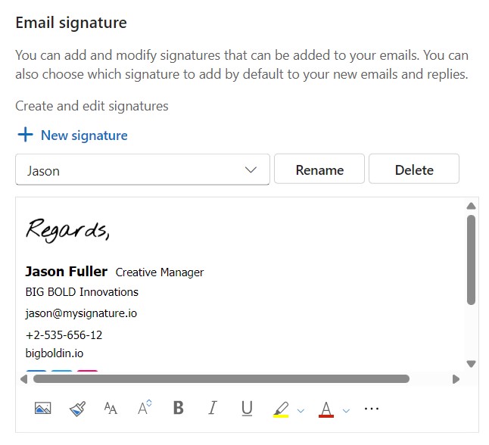Open the font size tool
This screenshot has height=445, width=489.
(x=111, y=408)
